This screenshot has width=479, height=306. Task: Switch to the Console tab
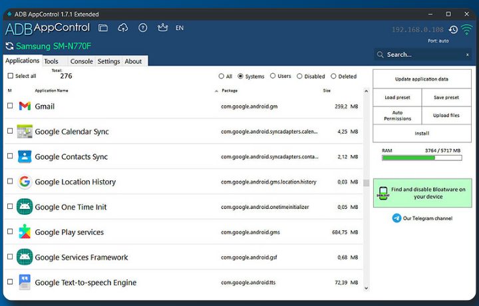[81, 61]
